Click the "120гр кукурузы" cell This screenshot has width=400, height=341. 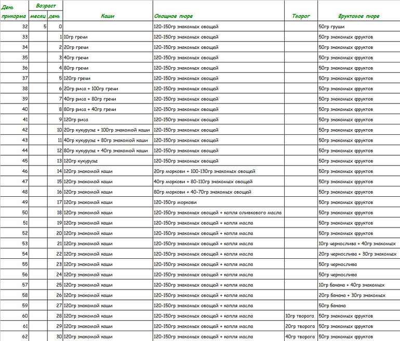pos(108,161)
